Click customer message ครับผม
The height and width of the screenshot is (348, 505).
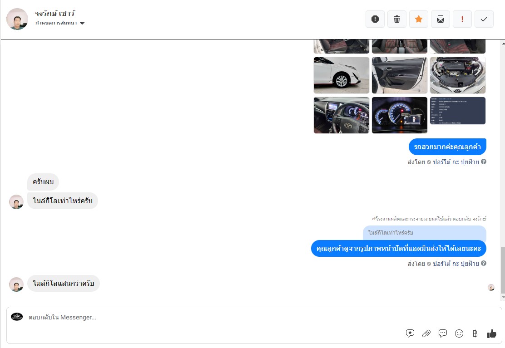[x=43, y=182]
